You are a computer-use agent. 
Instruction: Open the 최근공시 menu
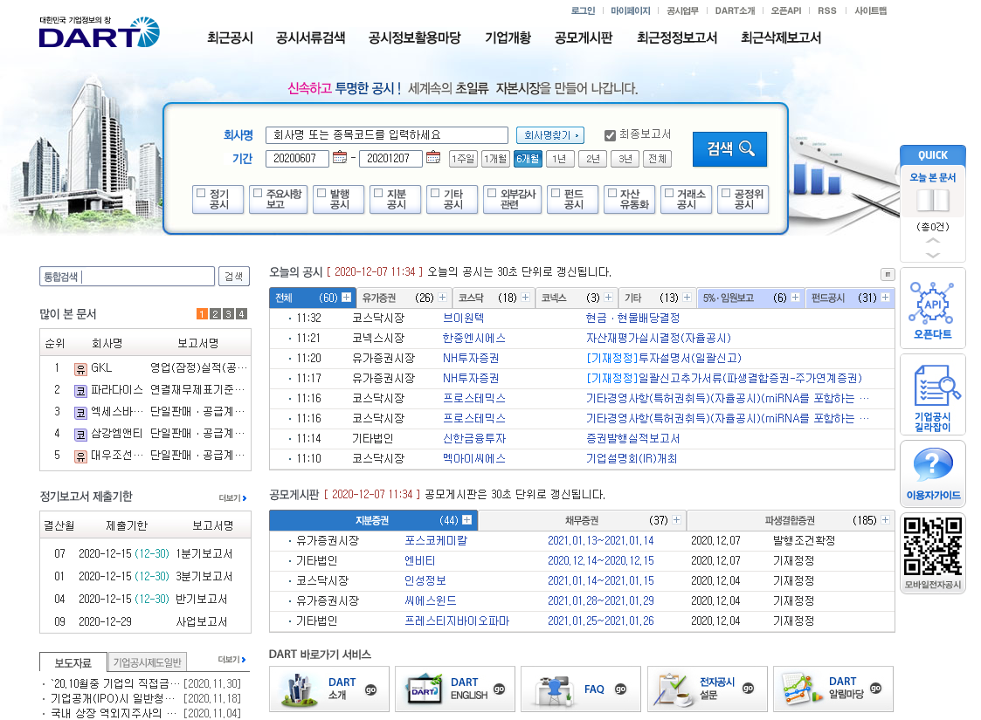click(231, 38)
